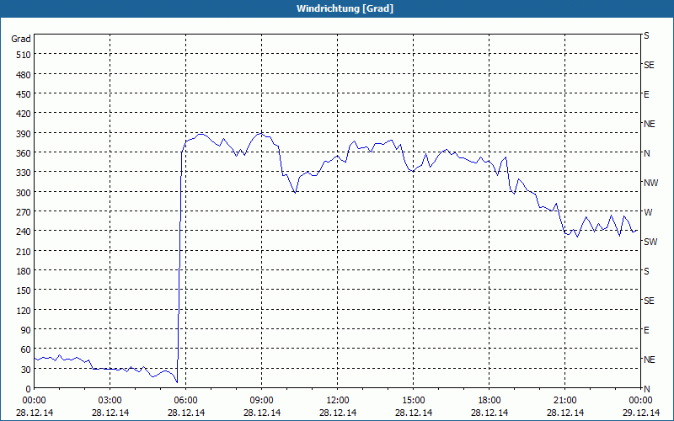This screenshot has height=421, width=674.
Task: Select the 240 y-axis value
Action: pos(24,232)
